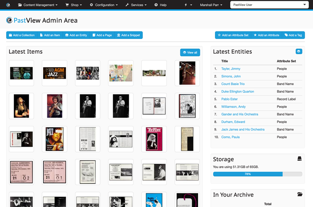Click Add a Snippet button
This screenshot has height=207, width=313.
(x=129, y=35)
